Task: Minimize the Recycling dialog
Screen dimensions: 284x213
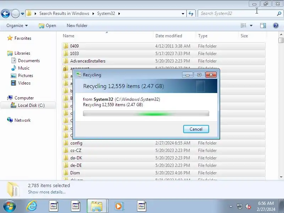Action: point(187,75)
